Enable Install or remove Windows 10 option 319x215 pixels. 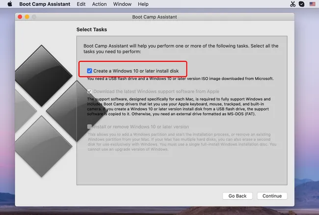pos(89,126)
